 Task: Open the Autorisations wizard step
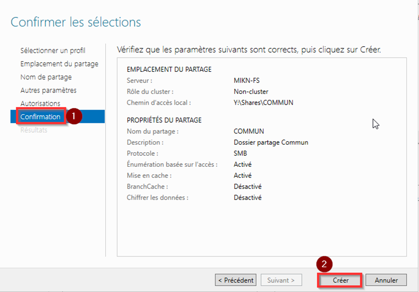click(x=40, y=103)
